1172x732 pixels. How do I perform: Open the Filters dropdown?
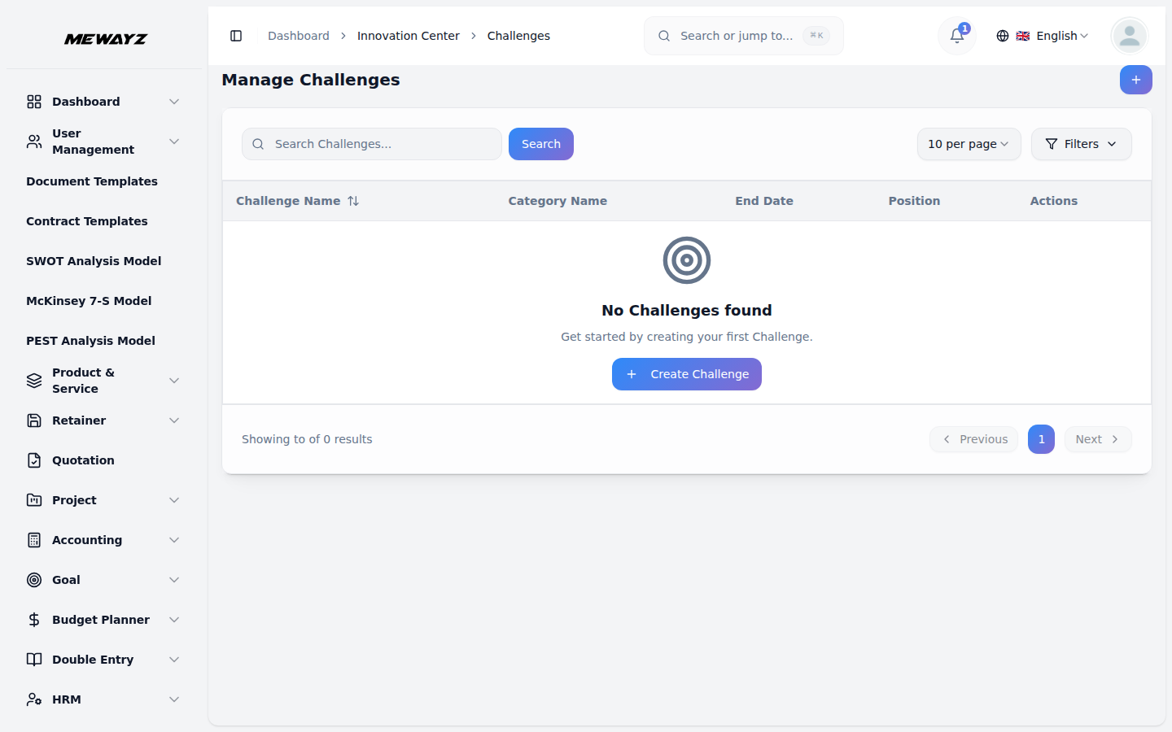1081,144
